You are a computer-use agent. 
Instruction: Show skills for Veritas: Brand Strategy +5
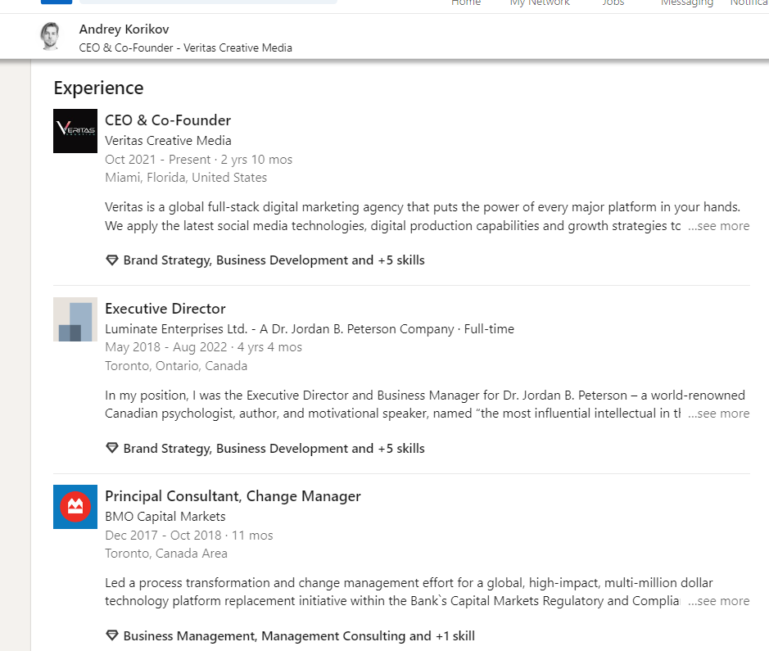point(274,260)
